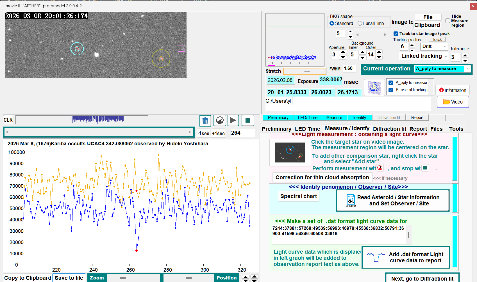Toggle Track to star image / peak

pyautogui.click(x=396, y=34)
